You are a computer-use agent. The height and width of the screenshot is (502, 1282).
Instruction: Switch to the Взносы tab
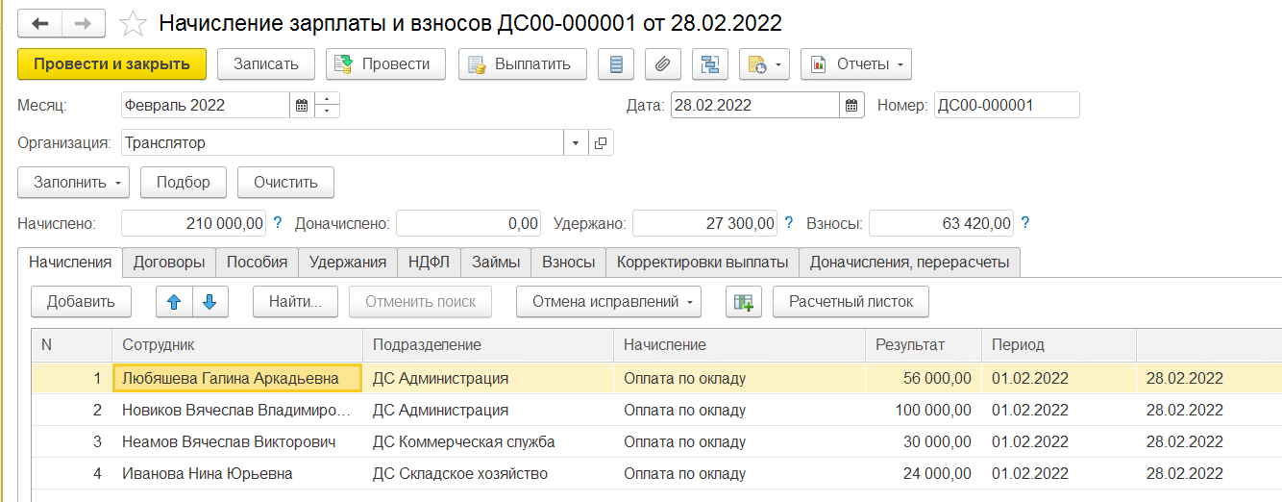coord(568,262)
